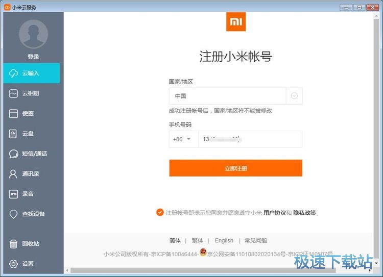Click the note icon beside 便签
This screenshot has height=277, width=383.
tap(13, 113)
